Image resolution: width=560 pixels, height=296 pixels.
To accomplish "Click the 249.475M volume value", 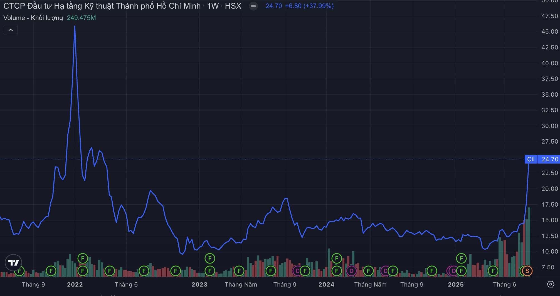I will point(81,18).
